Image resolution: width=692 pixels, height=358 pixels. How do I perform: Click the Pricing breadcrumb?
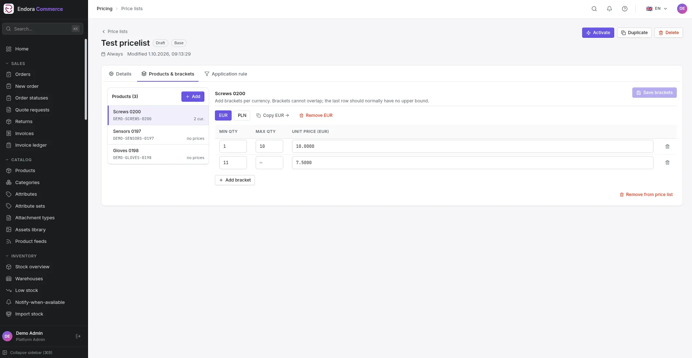pyautogui.click(x=104, y=9)
